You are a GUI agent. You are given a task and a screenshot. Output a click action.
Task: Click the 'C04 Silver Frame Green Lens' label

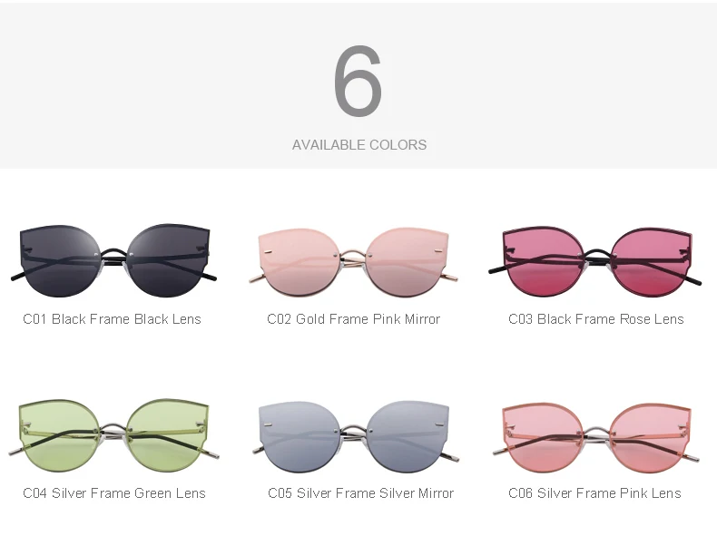tap(114, 493)
